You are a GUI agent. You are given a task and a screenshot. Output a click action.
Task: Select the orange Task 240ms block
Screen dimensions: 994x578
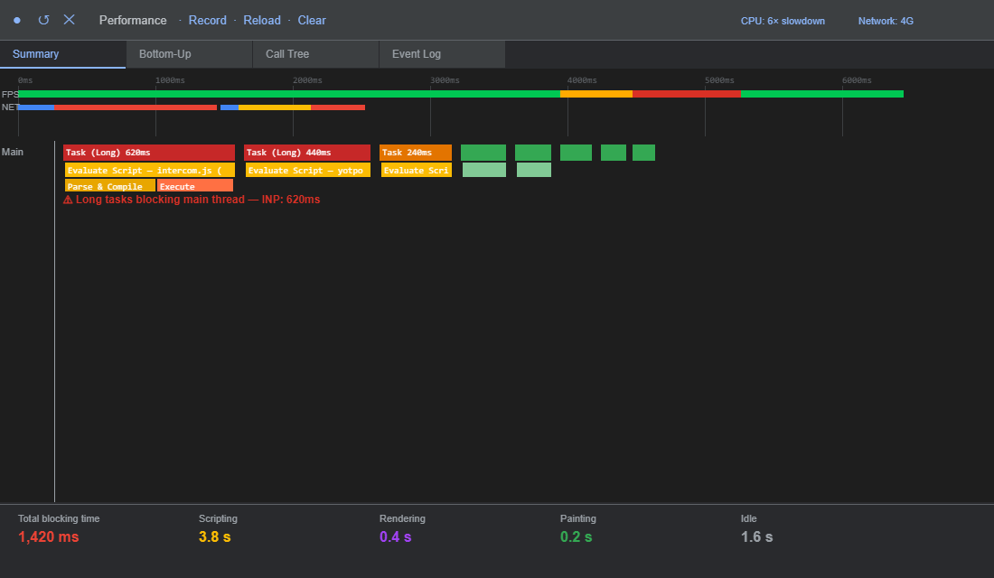pyautogui.click(x=416, y=153)
